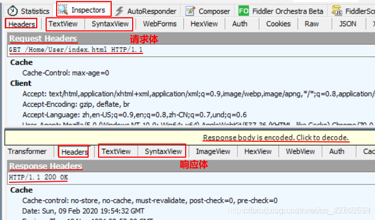Select the response Cache group heading
The image size is (375, 220).
[x=22, y=190]
